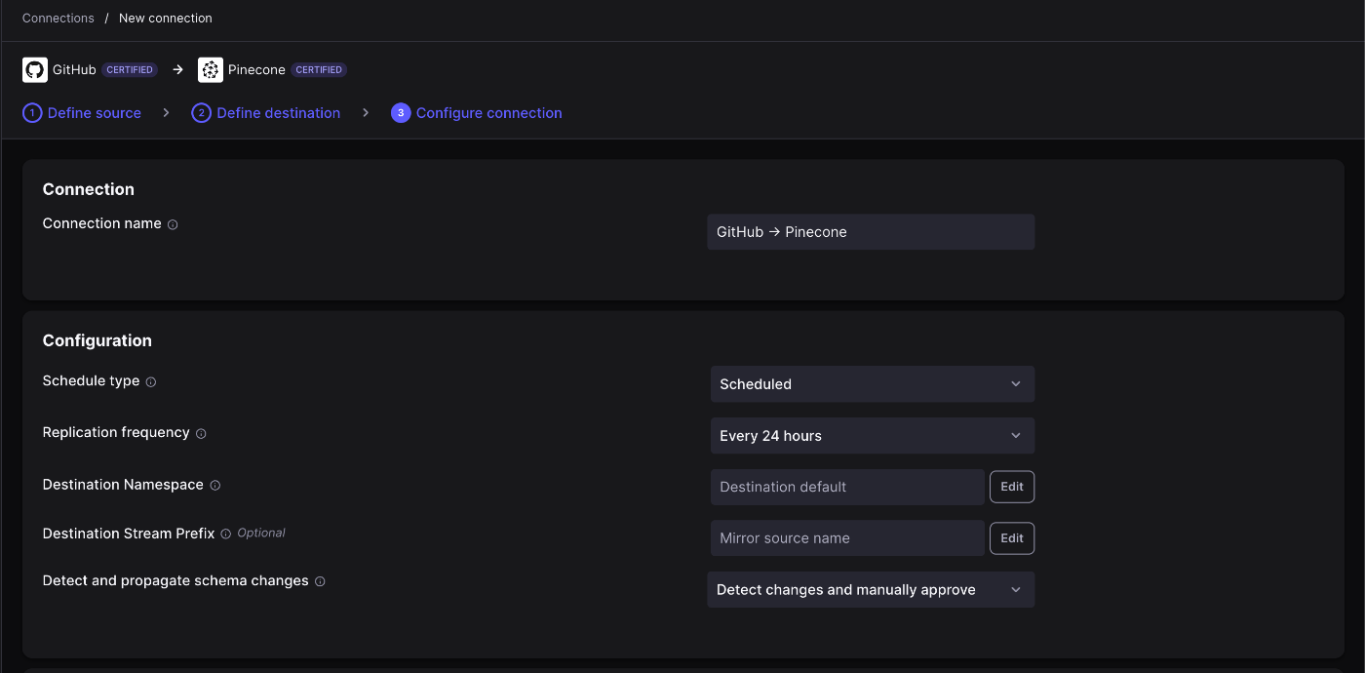Open the Connections breadcrumb link

[x=58, y=19]
